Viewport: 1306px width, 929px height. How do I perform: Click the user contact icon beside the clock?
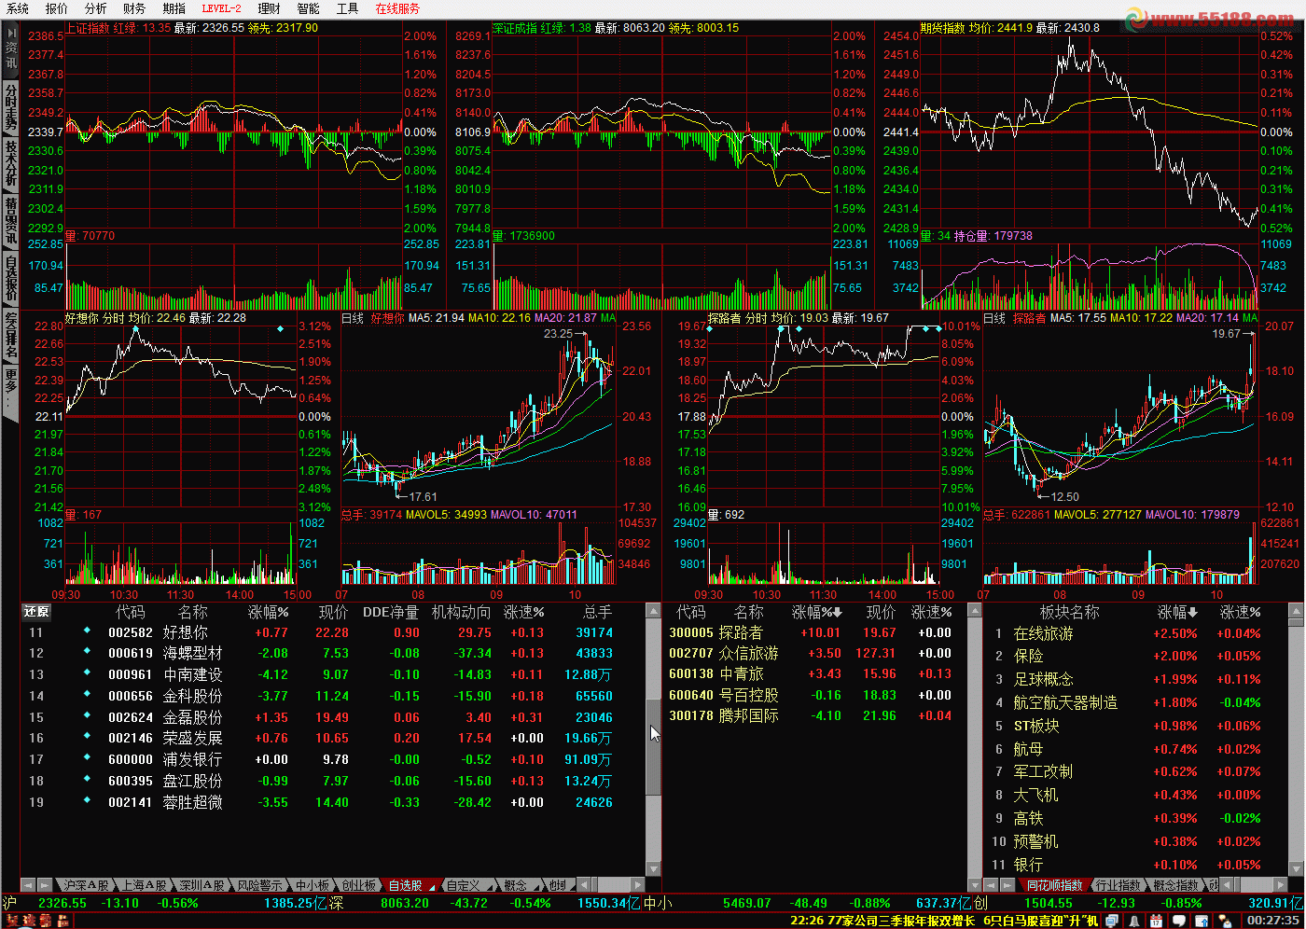click(x=1224, y=921)
